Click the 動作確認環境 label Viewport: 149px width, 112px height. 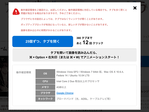[x=24, y=72]
